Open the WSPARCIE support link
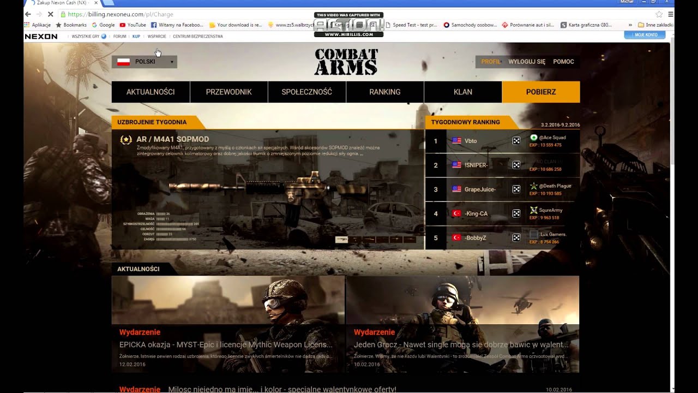The width and height of the screenshot is (698, 393). pos(157,36)
